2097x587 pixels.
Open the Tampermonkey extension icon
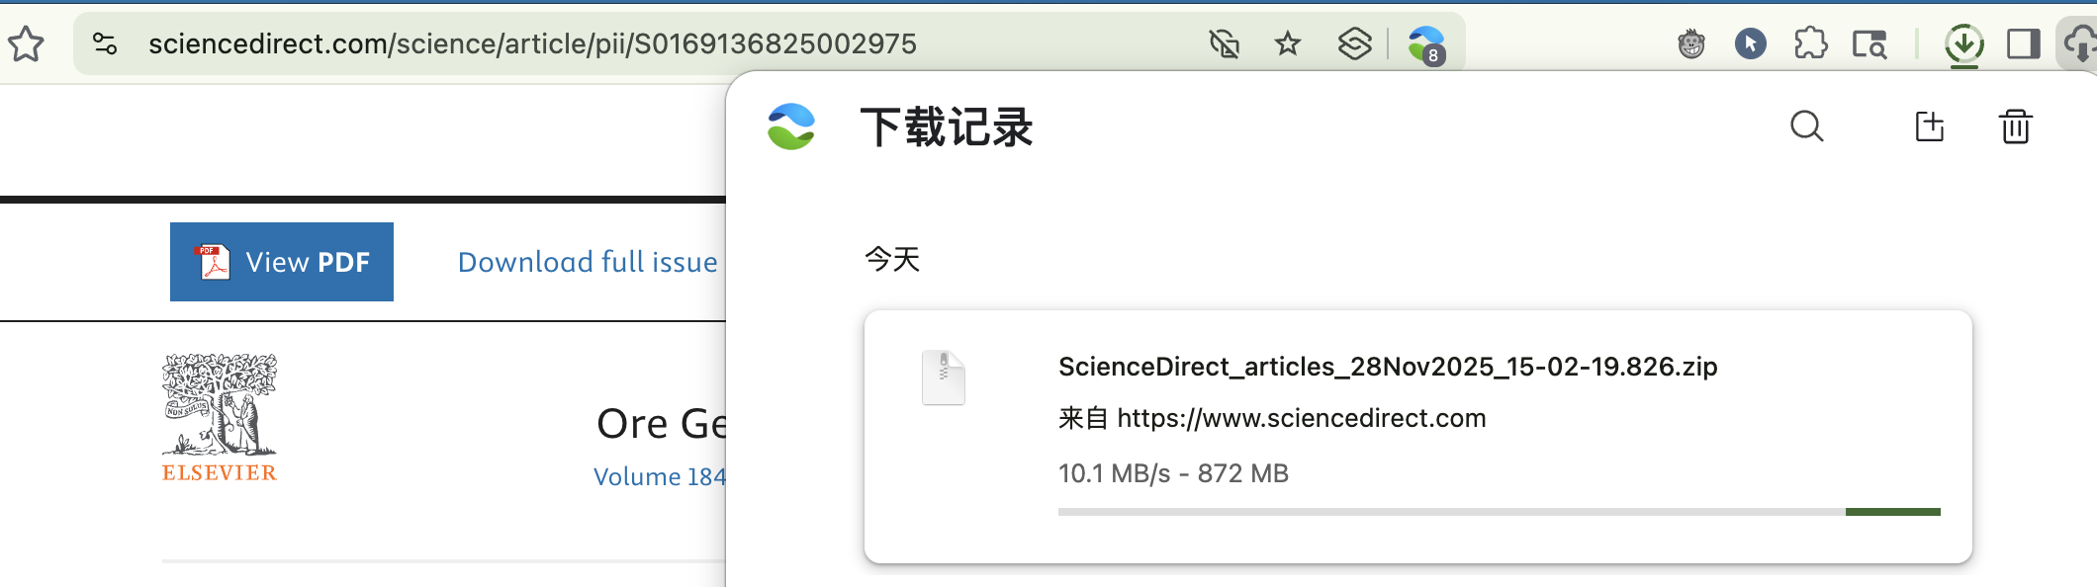1690,43
